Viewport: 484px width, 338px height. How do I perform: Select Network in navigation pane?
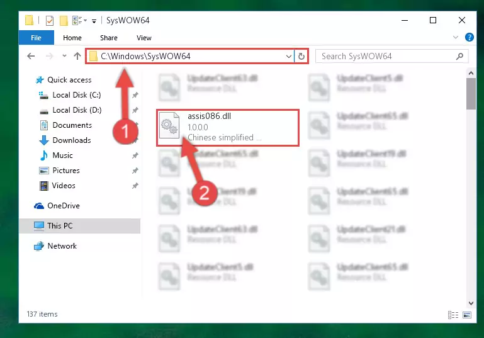(62, 246)
